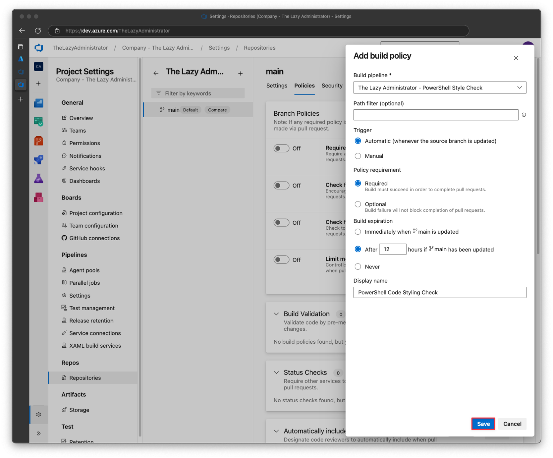Image resolution: width=553 pixels, height=458 pixels.
Task: Open Service connections settings
Action: click(x=91, y=333)
